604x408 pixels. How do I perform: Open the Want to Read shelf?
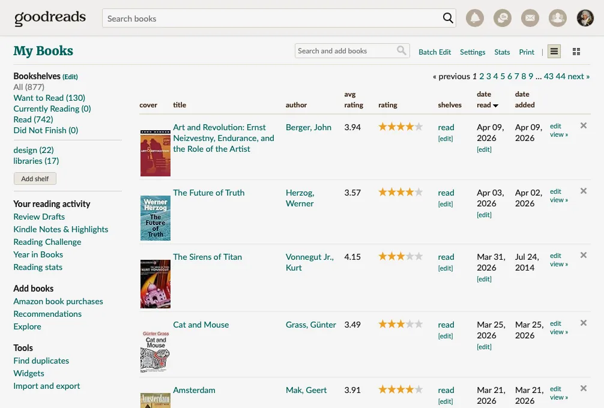click(x=49, y=98)
